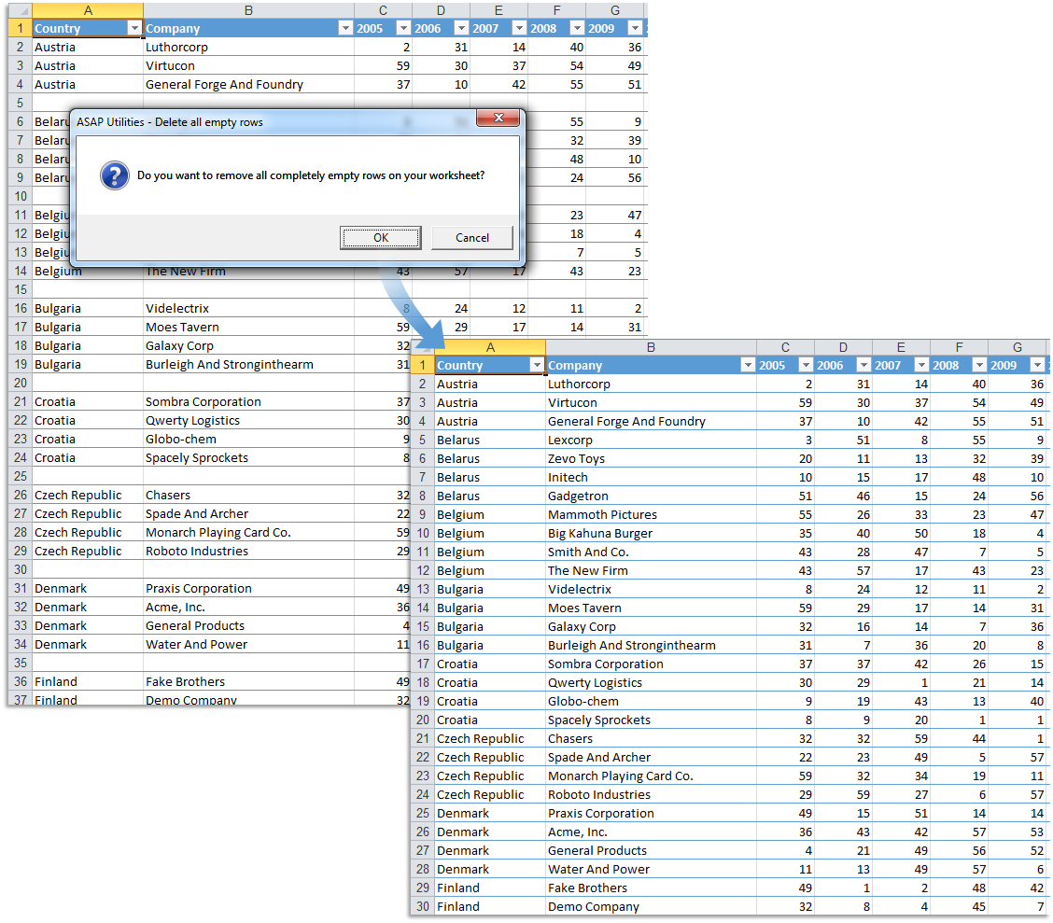Select column A header in the top sheet
The image size is (1053, 923).
tap(88, 11)
